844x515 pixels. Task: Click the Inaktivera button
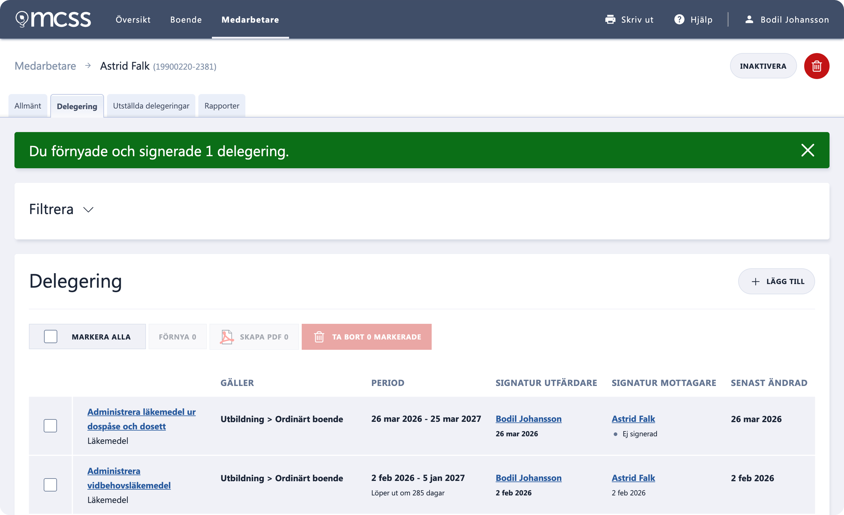(x=763, y=66)
